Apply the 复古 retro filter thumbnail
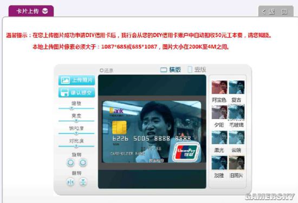This screenshot has width=298, height=203. 236,87
